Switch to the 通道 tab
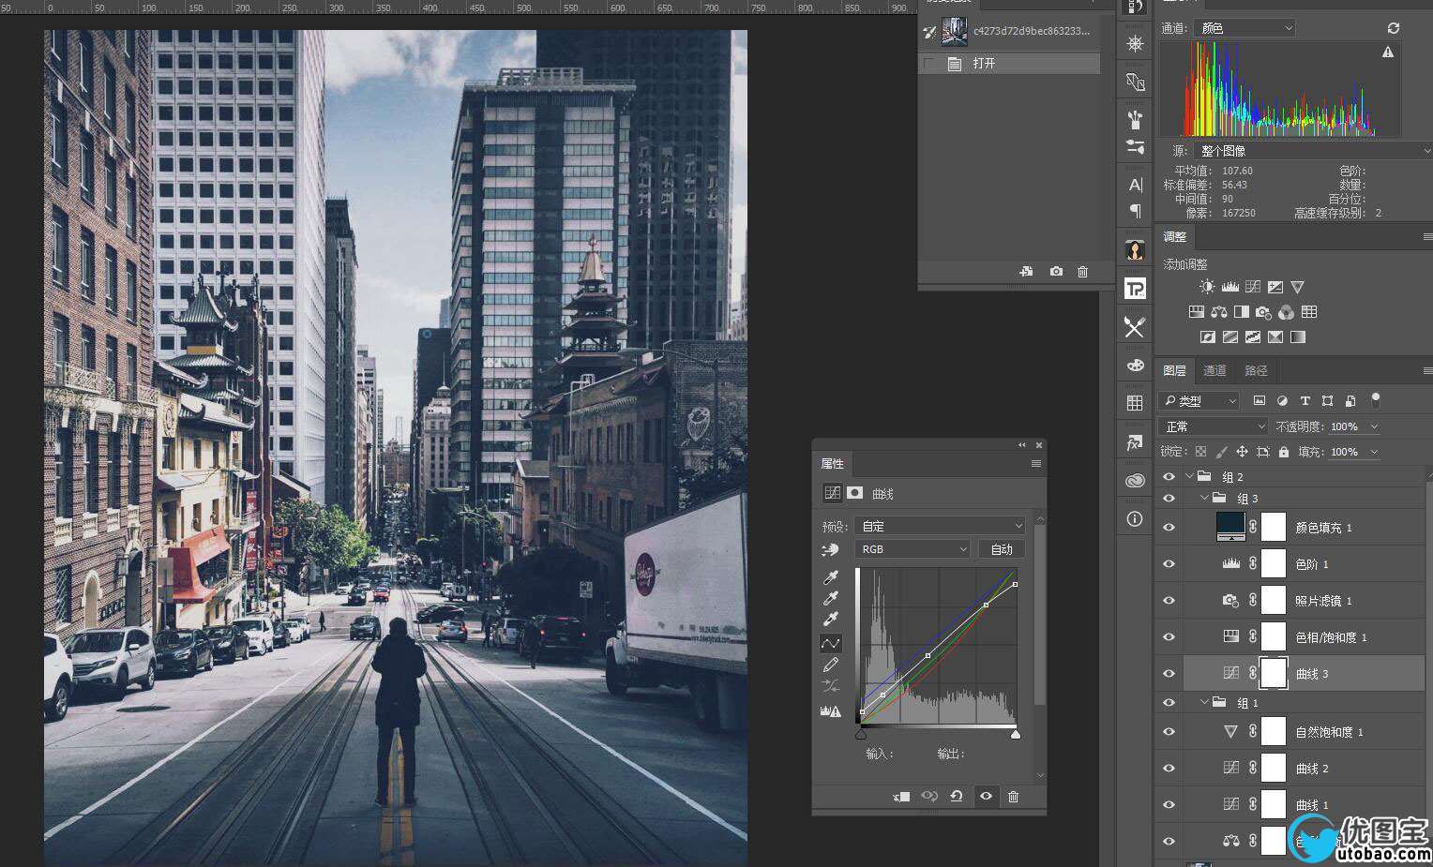Image resolution: width=1433 pixels, height=867 pixels. coord(1214,370)
